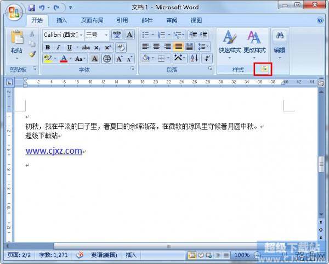Decrease paragraph indent
Viewport: 329px width, 264px height.
tap(193, 35)
